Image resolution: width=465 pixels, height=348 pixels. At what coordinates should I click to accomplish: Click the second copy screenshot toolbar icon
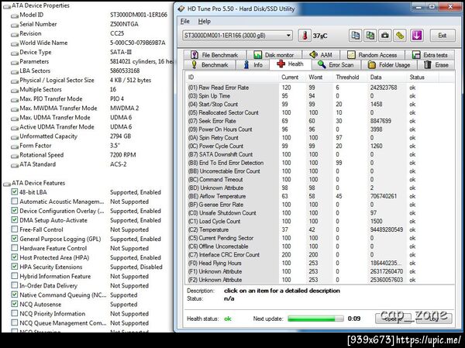pyautogui.click(x=370, y=36)
